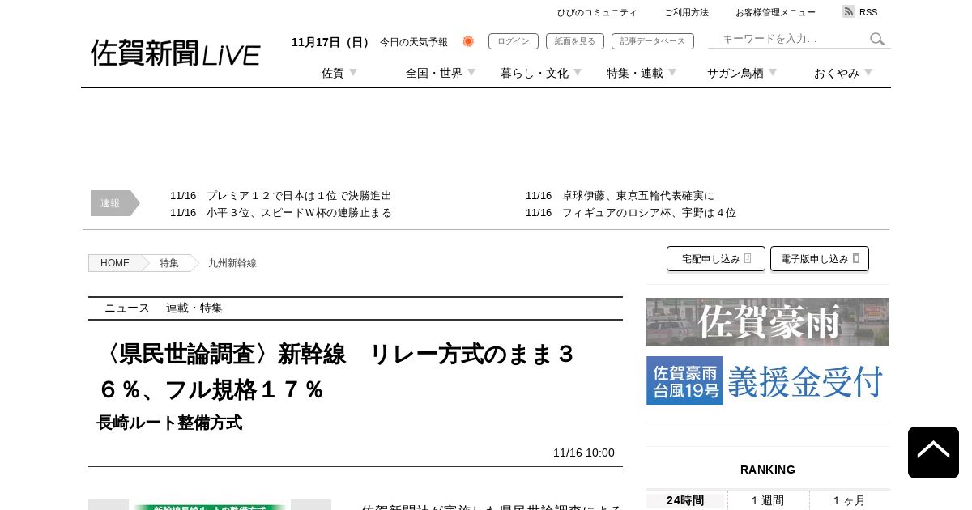Image resolution: width=972 pixels, height=510 pixels.
Task: Click the 紙面を見る button
Action: (575, 41)
